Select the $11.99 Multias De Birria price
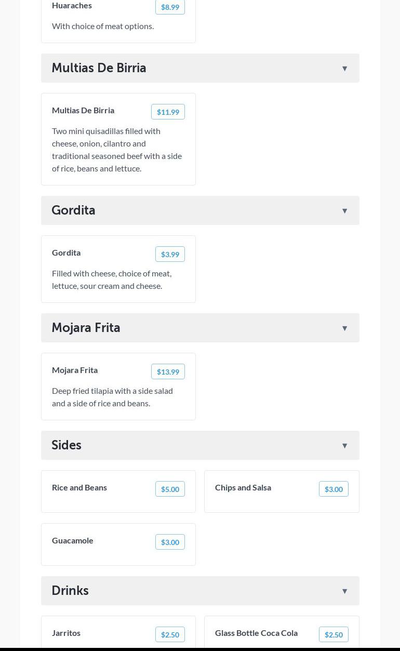Screen dimensions: 400x651 [x=168, y=112]
